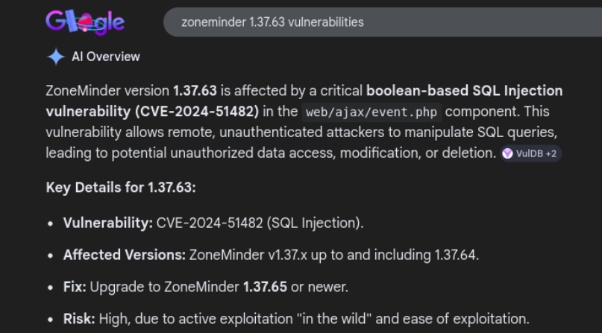Click the web/ajax/event.php code snippet
The image size is (602, 333).
(x=373, y=112)
